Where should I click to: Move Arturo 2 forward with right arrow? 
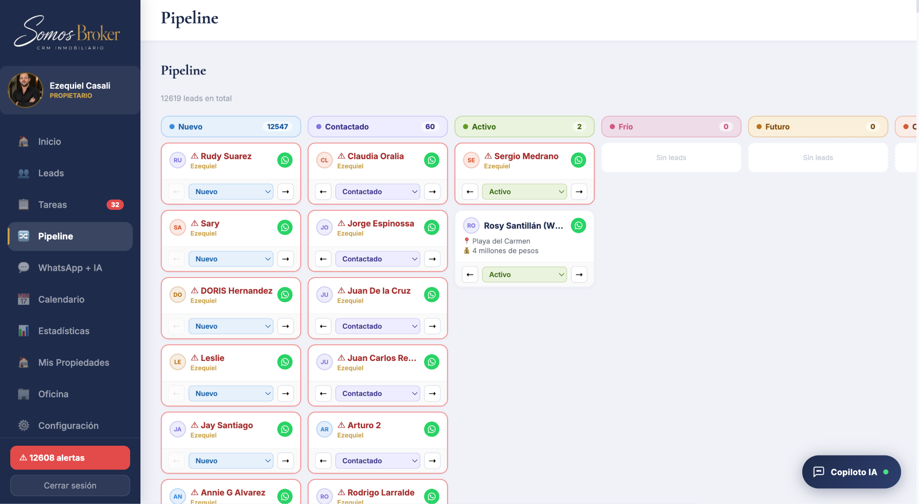(x=432, y=461)
